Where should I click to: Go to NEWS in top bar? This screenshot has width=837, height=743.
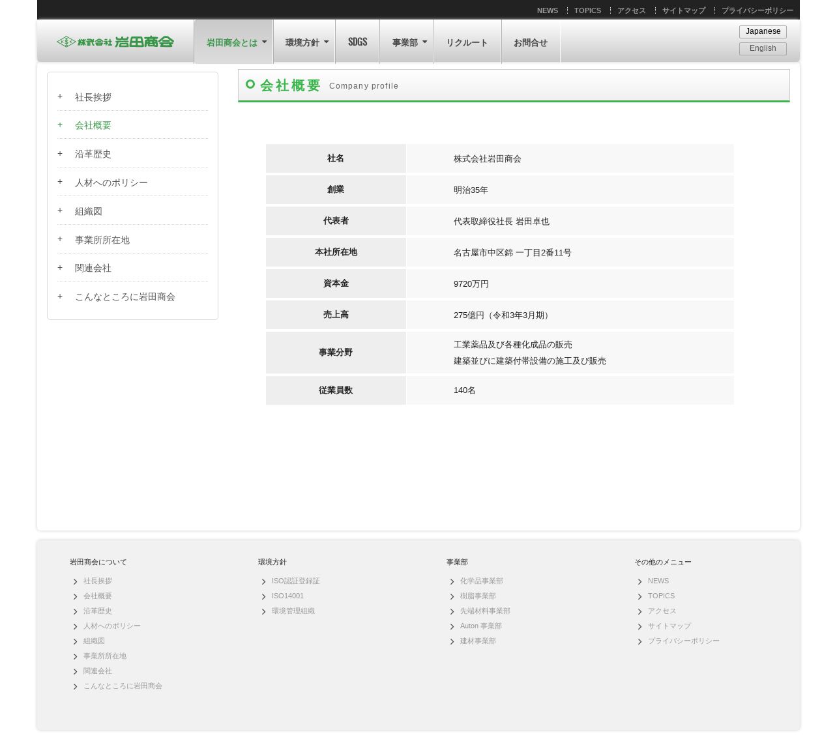tap(548, 10)
